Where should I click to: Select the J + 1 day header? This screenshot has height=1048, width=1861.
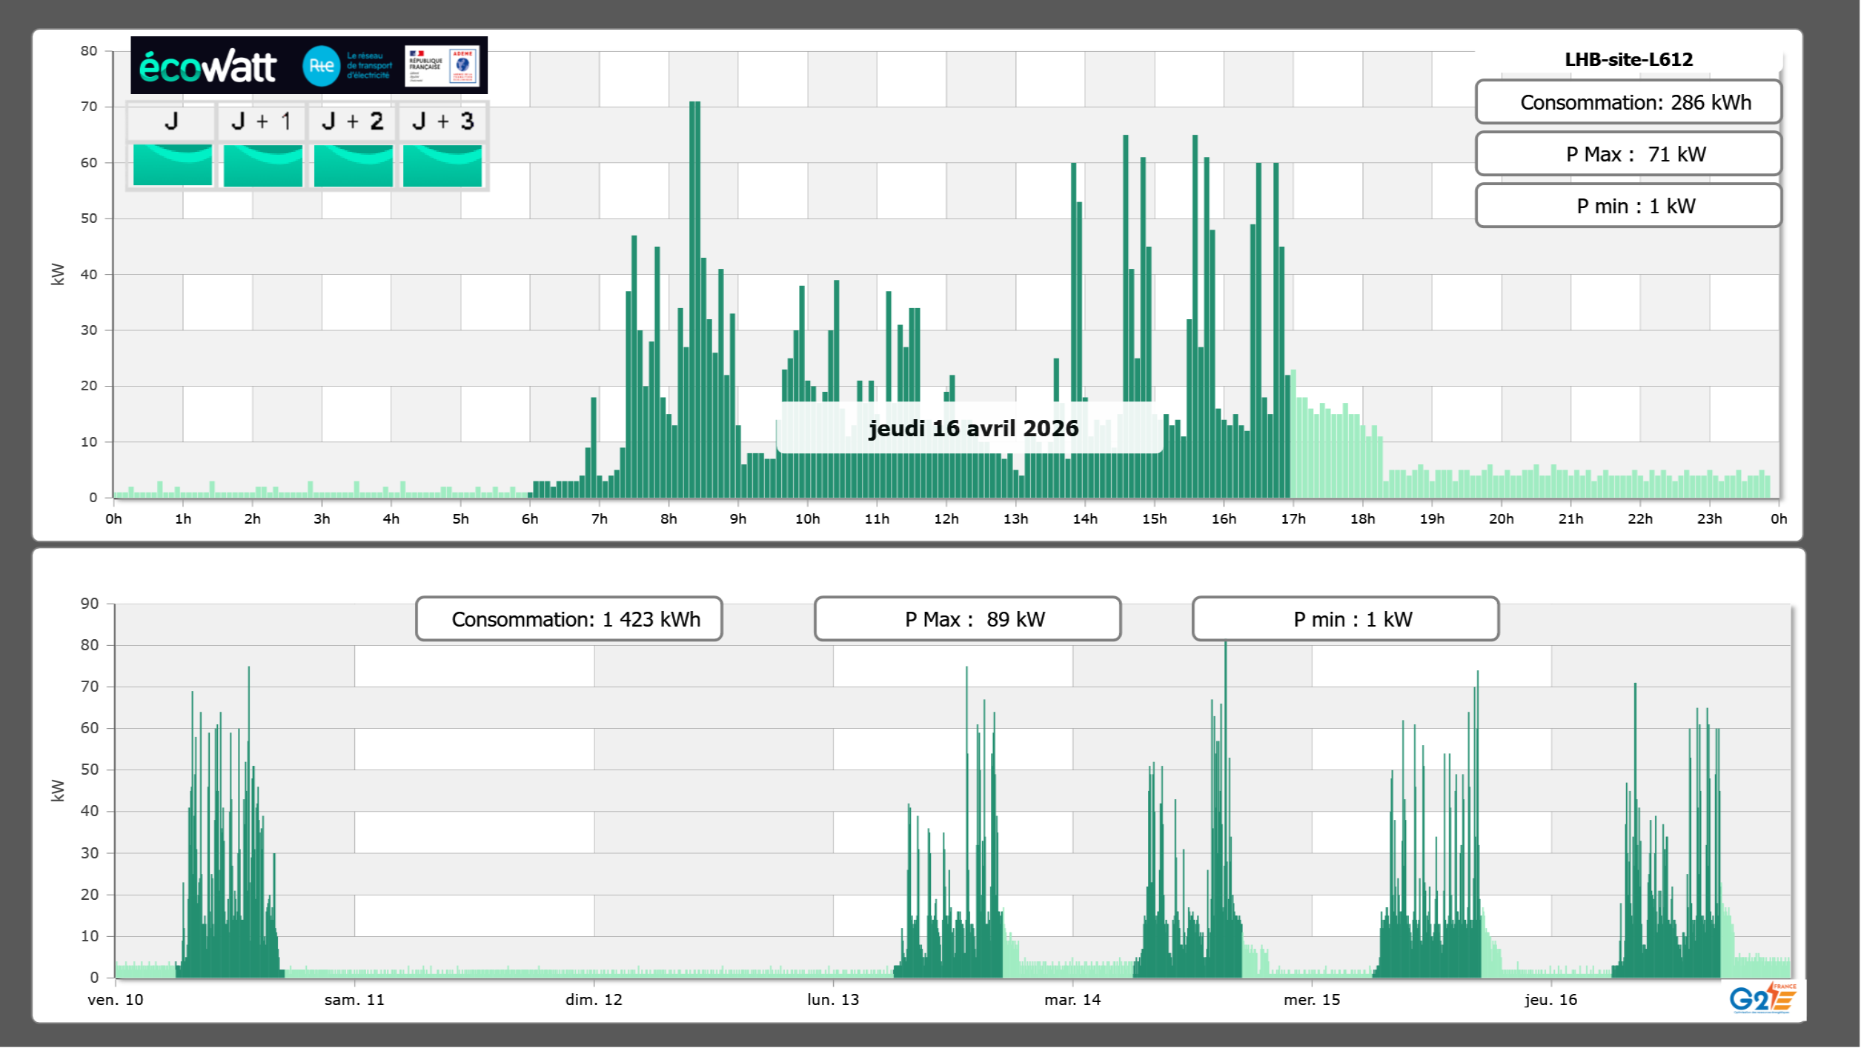[x=261, y=121]
